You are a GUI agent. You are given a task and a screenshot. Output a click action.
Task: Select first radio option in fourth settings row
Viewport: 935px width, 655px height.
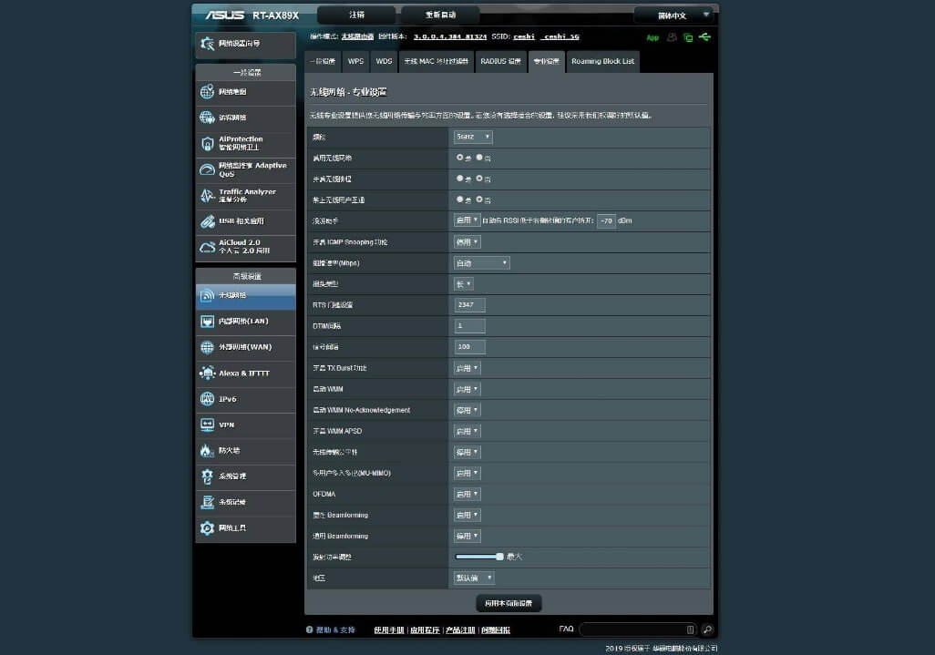click(x=460, y=200)
